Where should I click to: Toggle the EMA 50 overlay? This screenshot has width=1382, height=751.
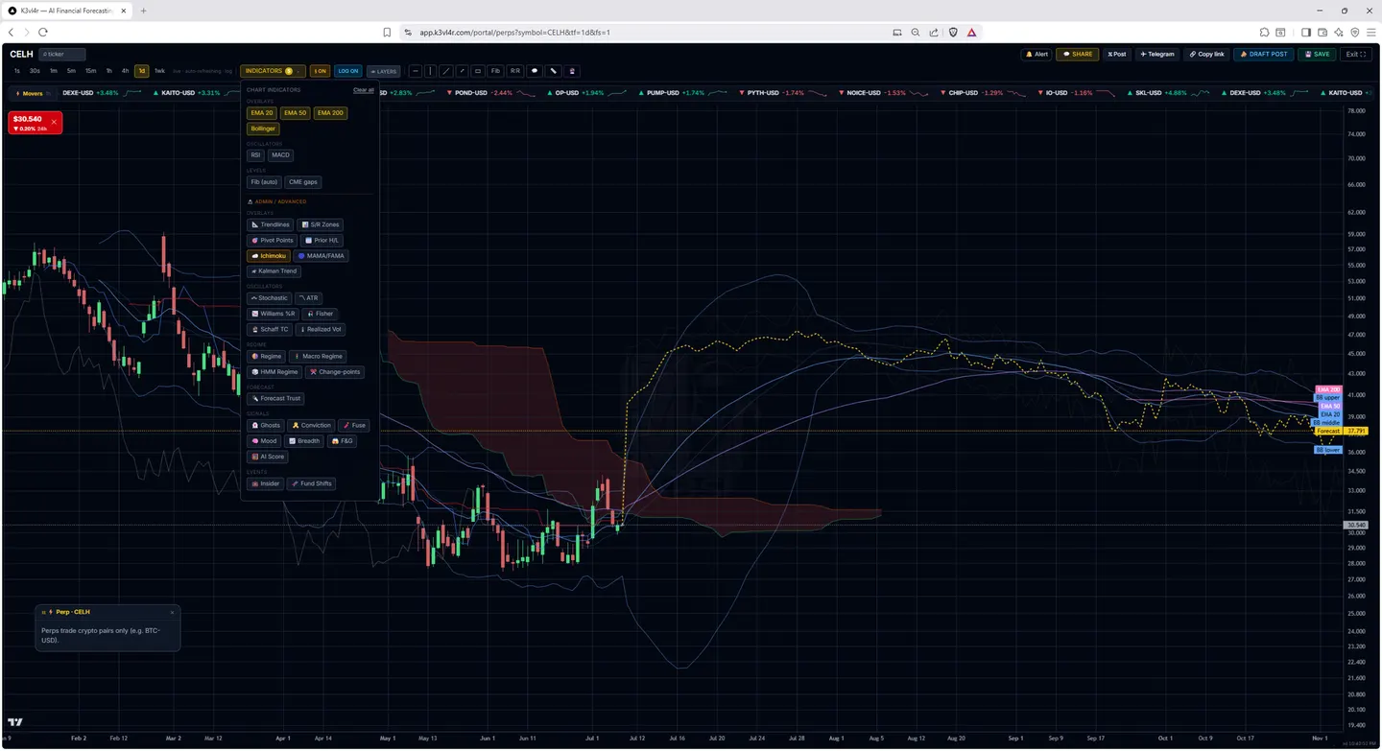pyautogui.click(x=296, y=113)
